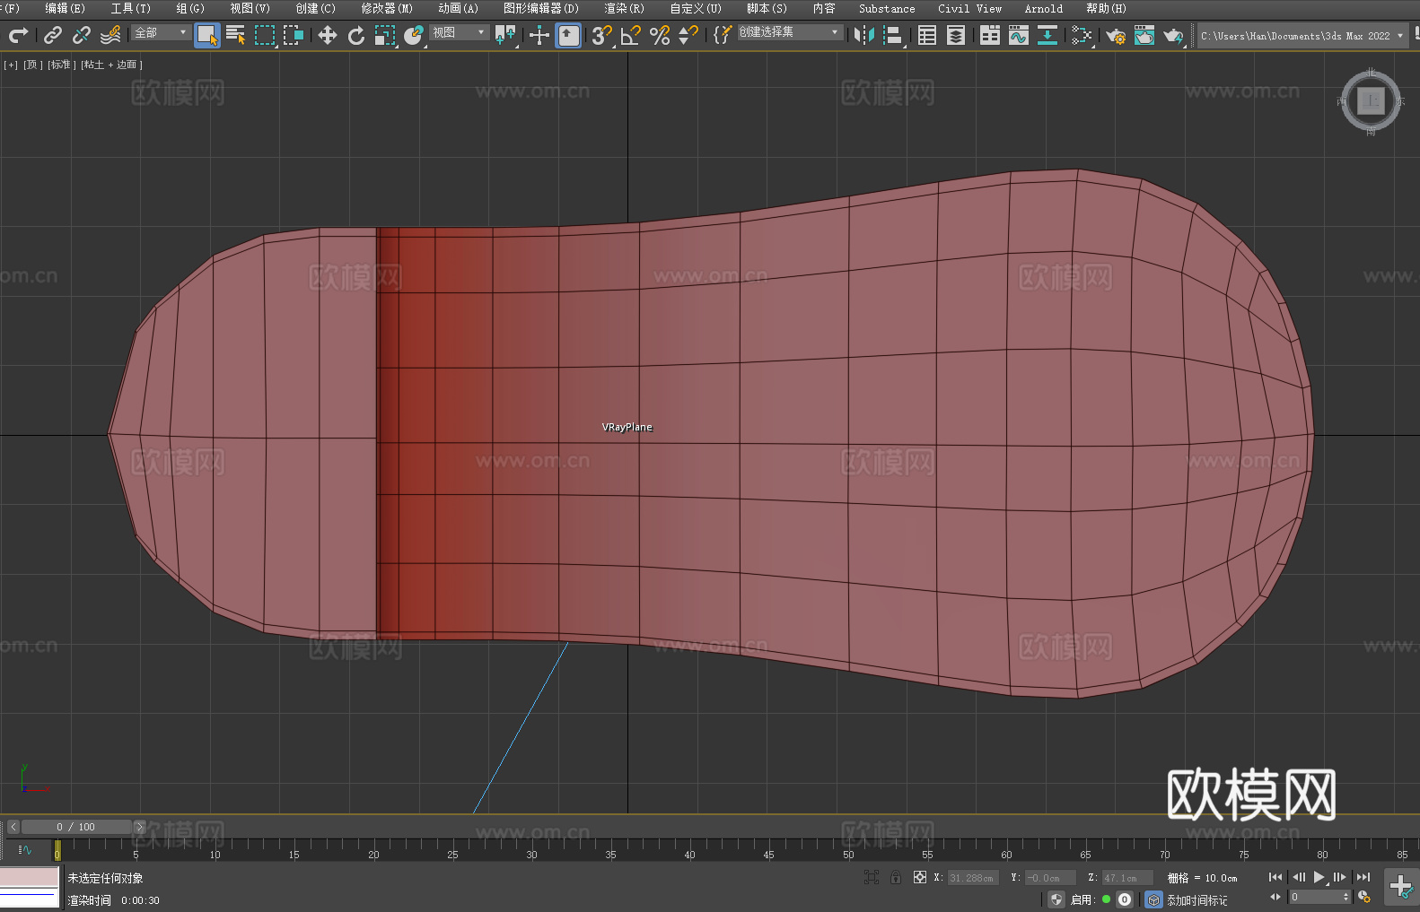Step time slider forward with right arrow
Screen dimensions: 1420x912
point(140,827)
